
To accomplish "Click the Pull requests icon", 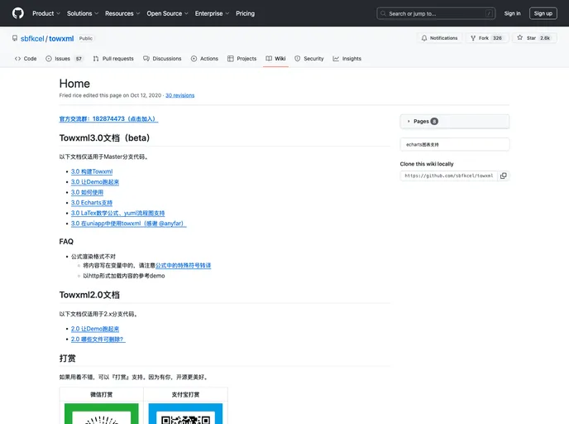I will [x=96, y=59].
